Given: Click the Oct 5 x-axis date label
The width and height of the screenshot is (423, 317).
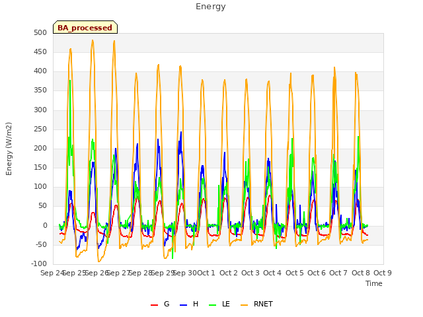Looking at the screenshot, I should pos(295,273).
